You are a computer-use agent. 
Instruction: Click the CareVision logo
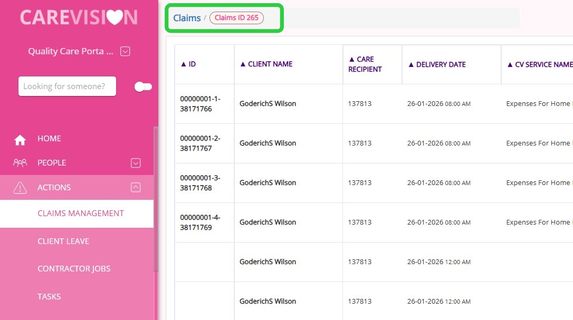(x=79, y=17)
